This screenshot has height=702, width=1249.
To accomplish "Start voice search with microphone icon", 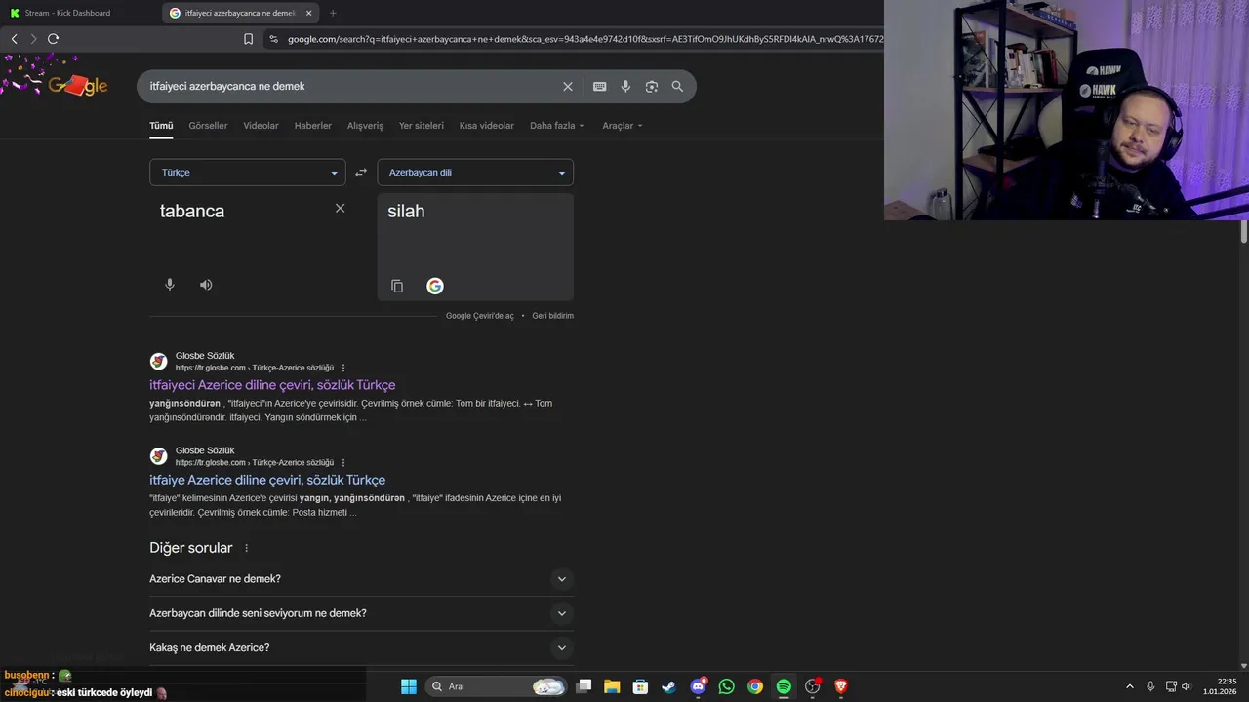I will pyautogui.click(x=625, y=87).
